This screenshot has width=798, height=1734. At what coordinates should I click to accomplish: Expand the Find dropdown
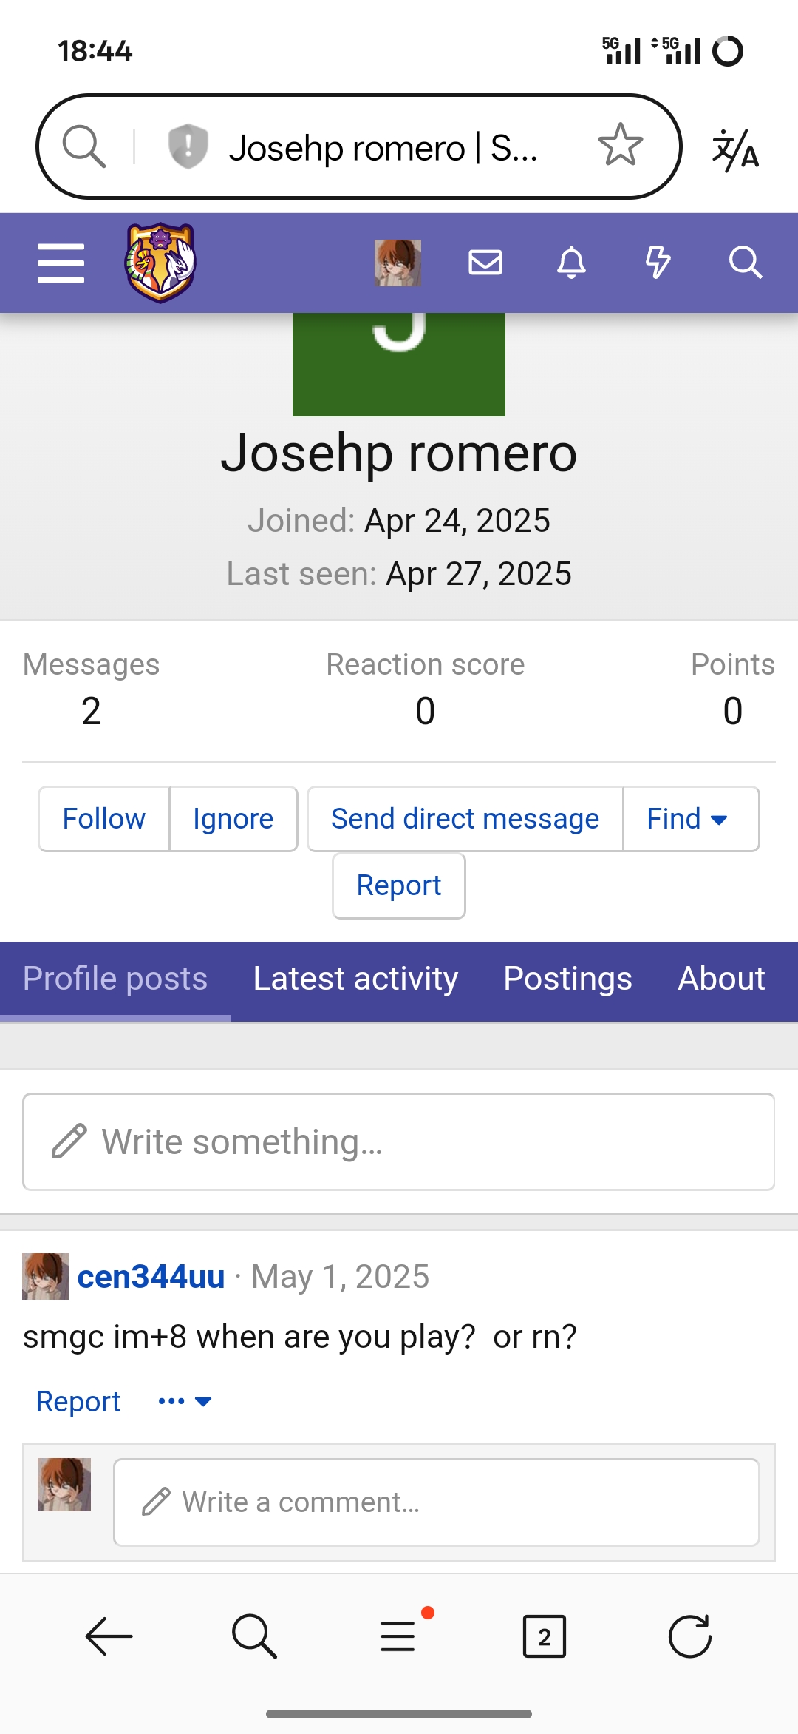(687, 819)
